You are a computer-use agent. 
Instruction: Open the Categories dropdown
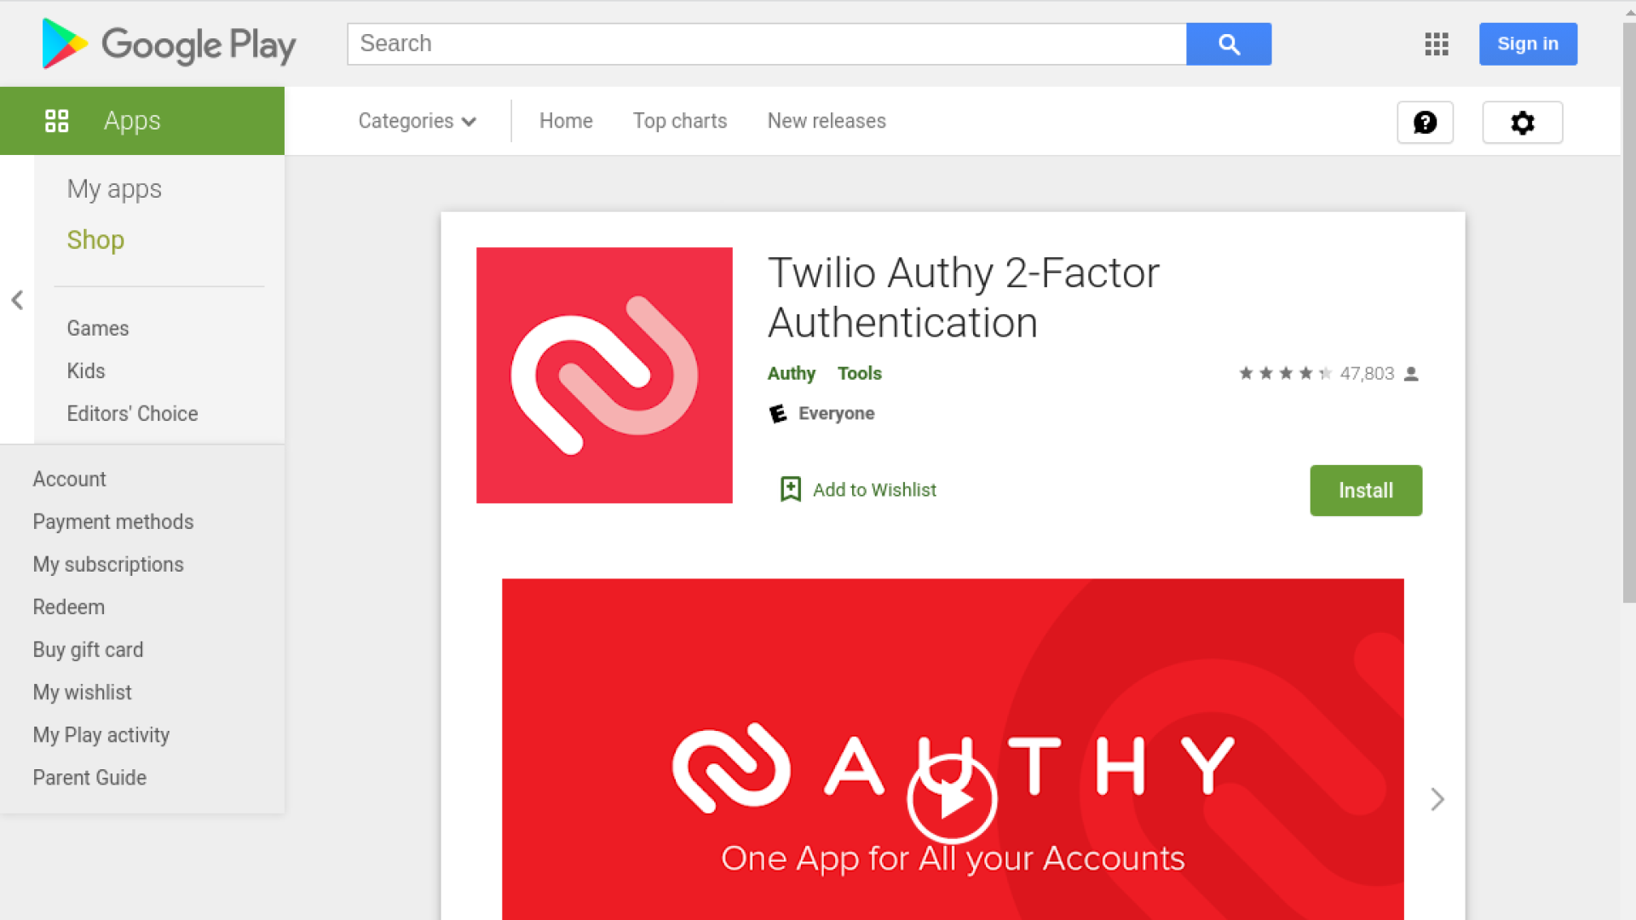417,121
